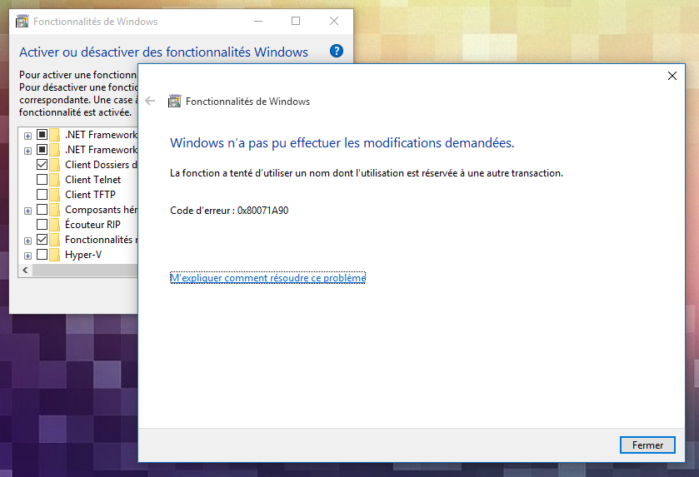The width and height of the screenshot is (699, 477).
Task: Enable the Hyper-V checkbox
Action: [42, 255]
